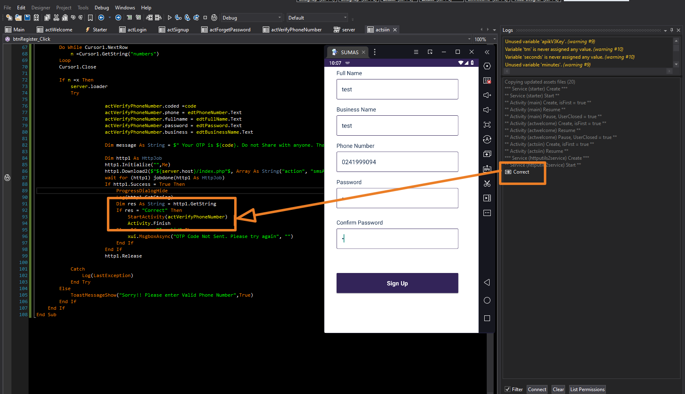The image size is (685, 394).
Task: Click the Phone Number input field
Action: click(x=397, y=162)
